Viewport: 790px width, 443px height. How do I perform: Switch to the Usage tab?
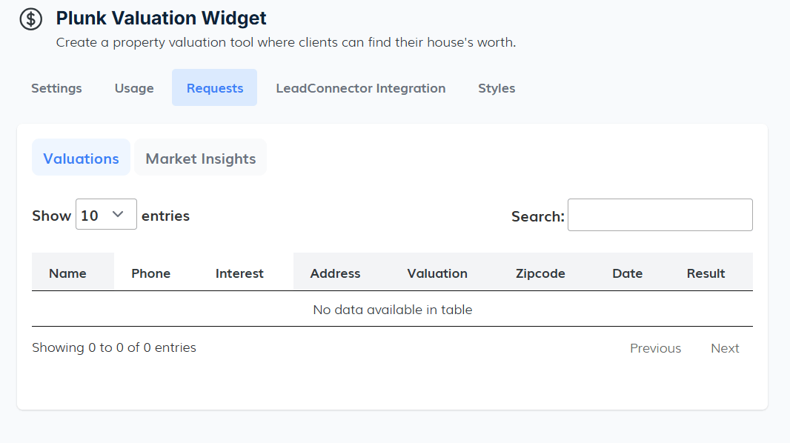tap(134, 88)
